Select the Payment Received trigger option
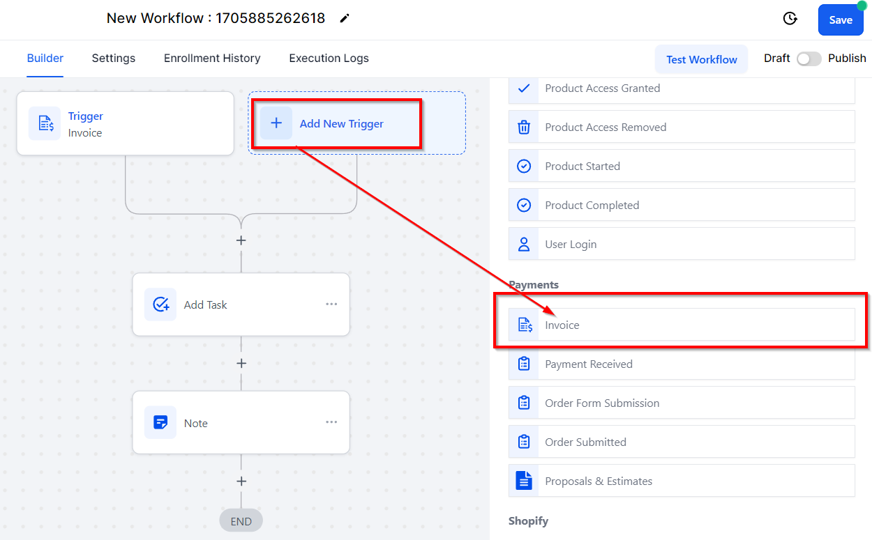Viewport: 872px width, 540px height. coord(682,364)
